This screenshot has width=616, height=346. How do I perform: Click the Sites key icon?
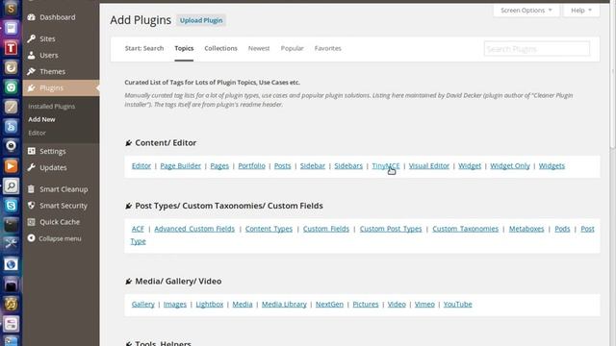tap(32, 38)
